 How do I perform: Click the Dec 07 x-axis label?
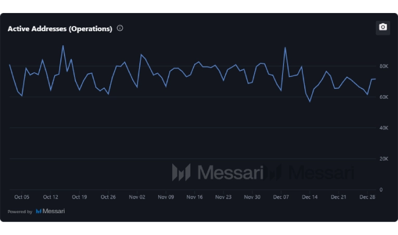tap(281, 197)
